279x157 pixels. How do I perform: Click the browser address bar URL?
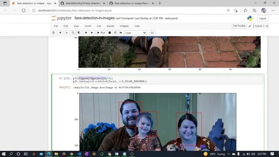(x=75, y=10)
